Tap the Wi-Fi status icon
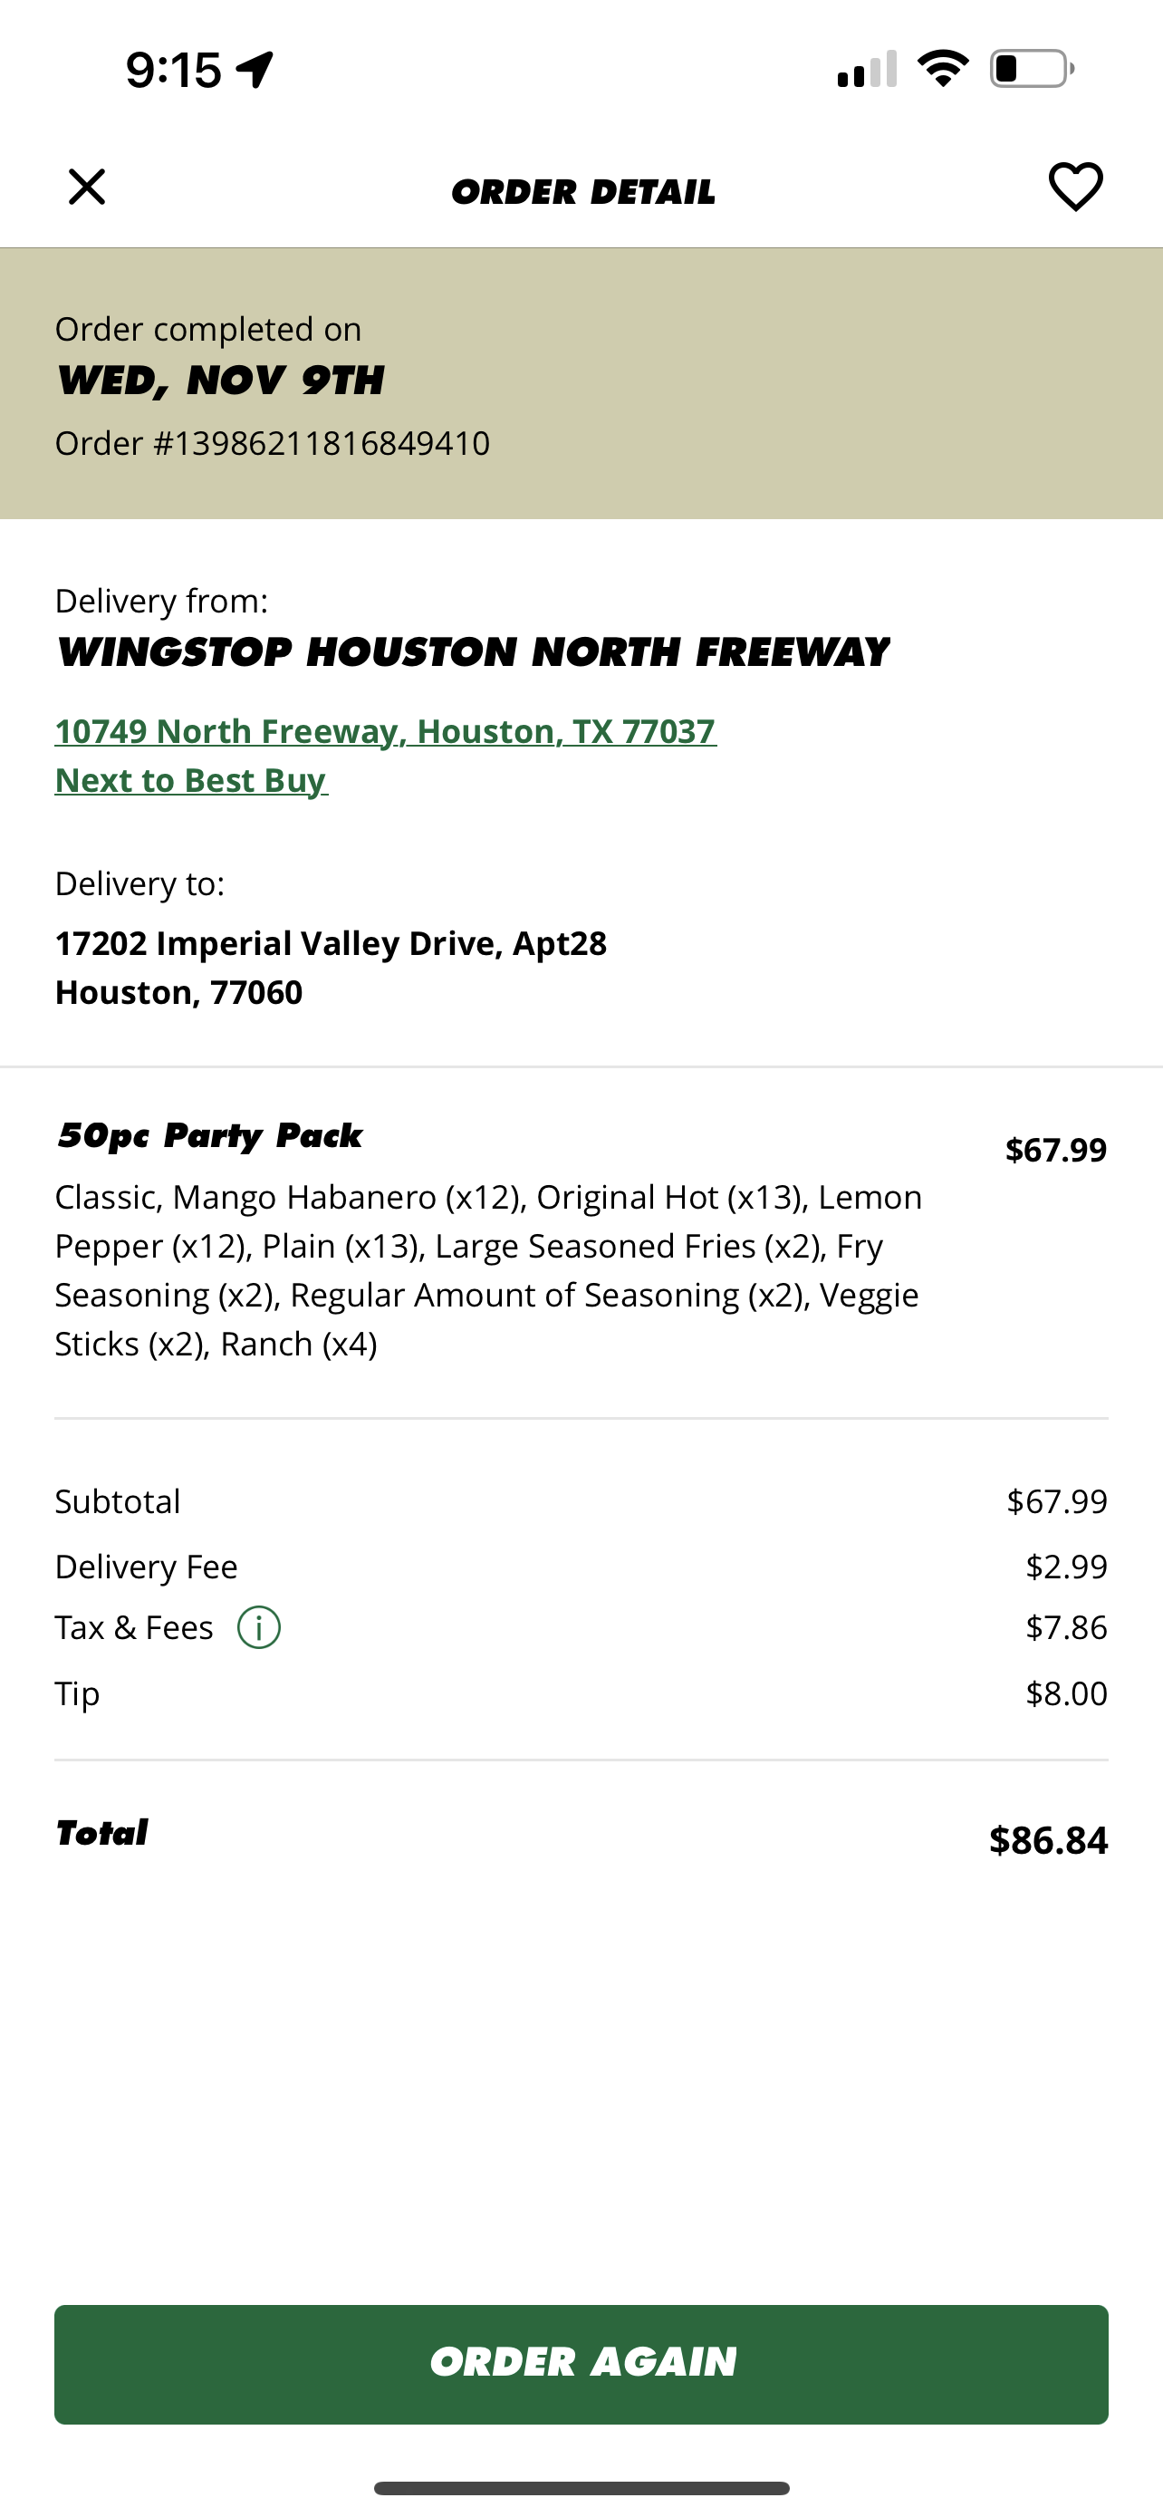This screenshot has height=2517, width=1163. pyautogui.click(x=942, y=70)
